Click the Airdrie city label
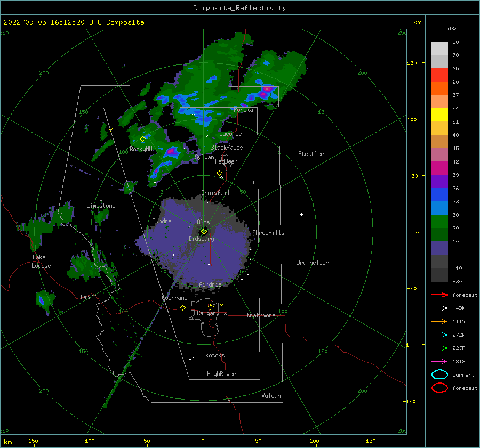This screenshot has width=480, height=448. click(210, 284)
